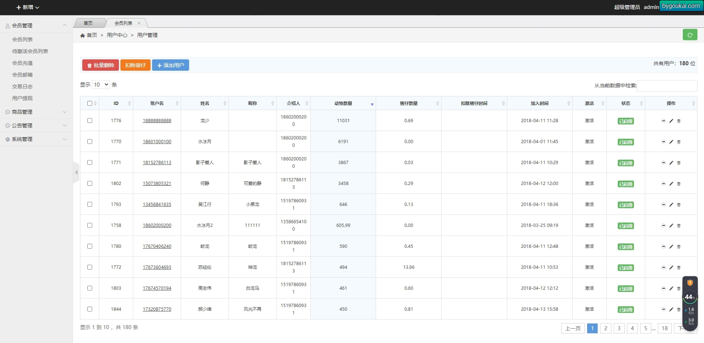
Task: Click the edit pencil icon for user 1776
Action: 671,121
